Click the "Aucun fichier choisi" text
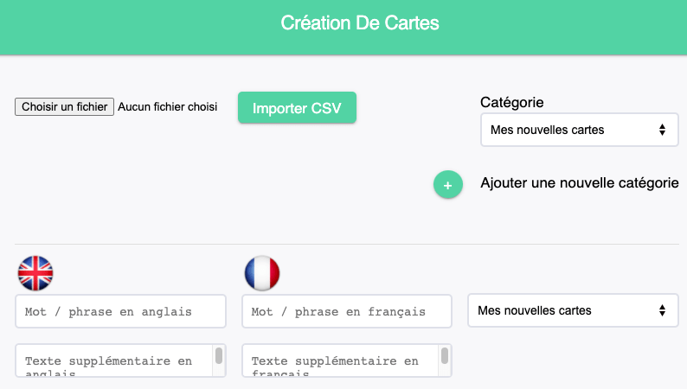This screenshot has width=687, height=389. click(167, 107)
